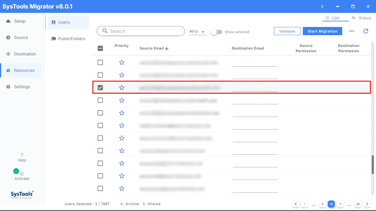Click the refresh icon beside Start Migration
Image resolution: width=376 pixels, height=211 pixels.
(366, 31)
